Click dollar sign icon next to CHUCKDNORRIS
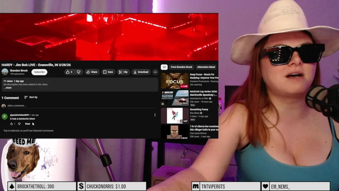Screen dimensions: 339x191 [81, 186]
